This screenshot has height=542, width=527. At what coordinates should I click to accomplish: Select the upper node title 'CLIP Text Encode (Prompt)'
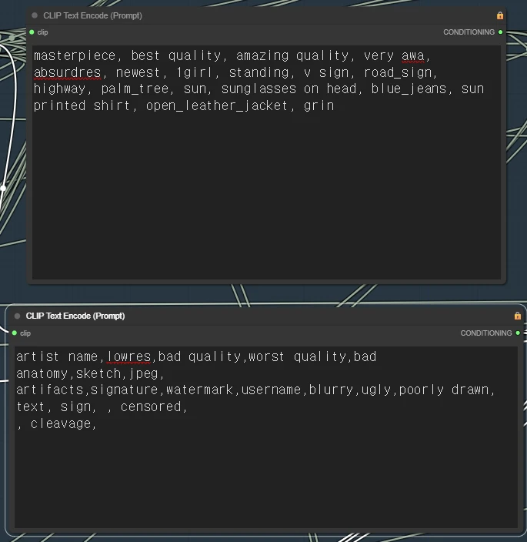pos(92,15)
